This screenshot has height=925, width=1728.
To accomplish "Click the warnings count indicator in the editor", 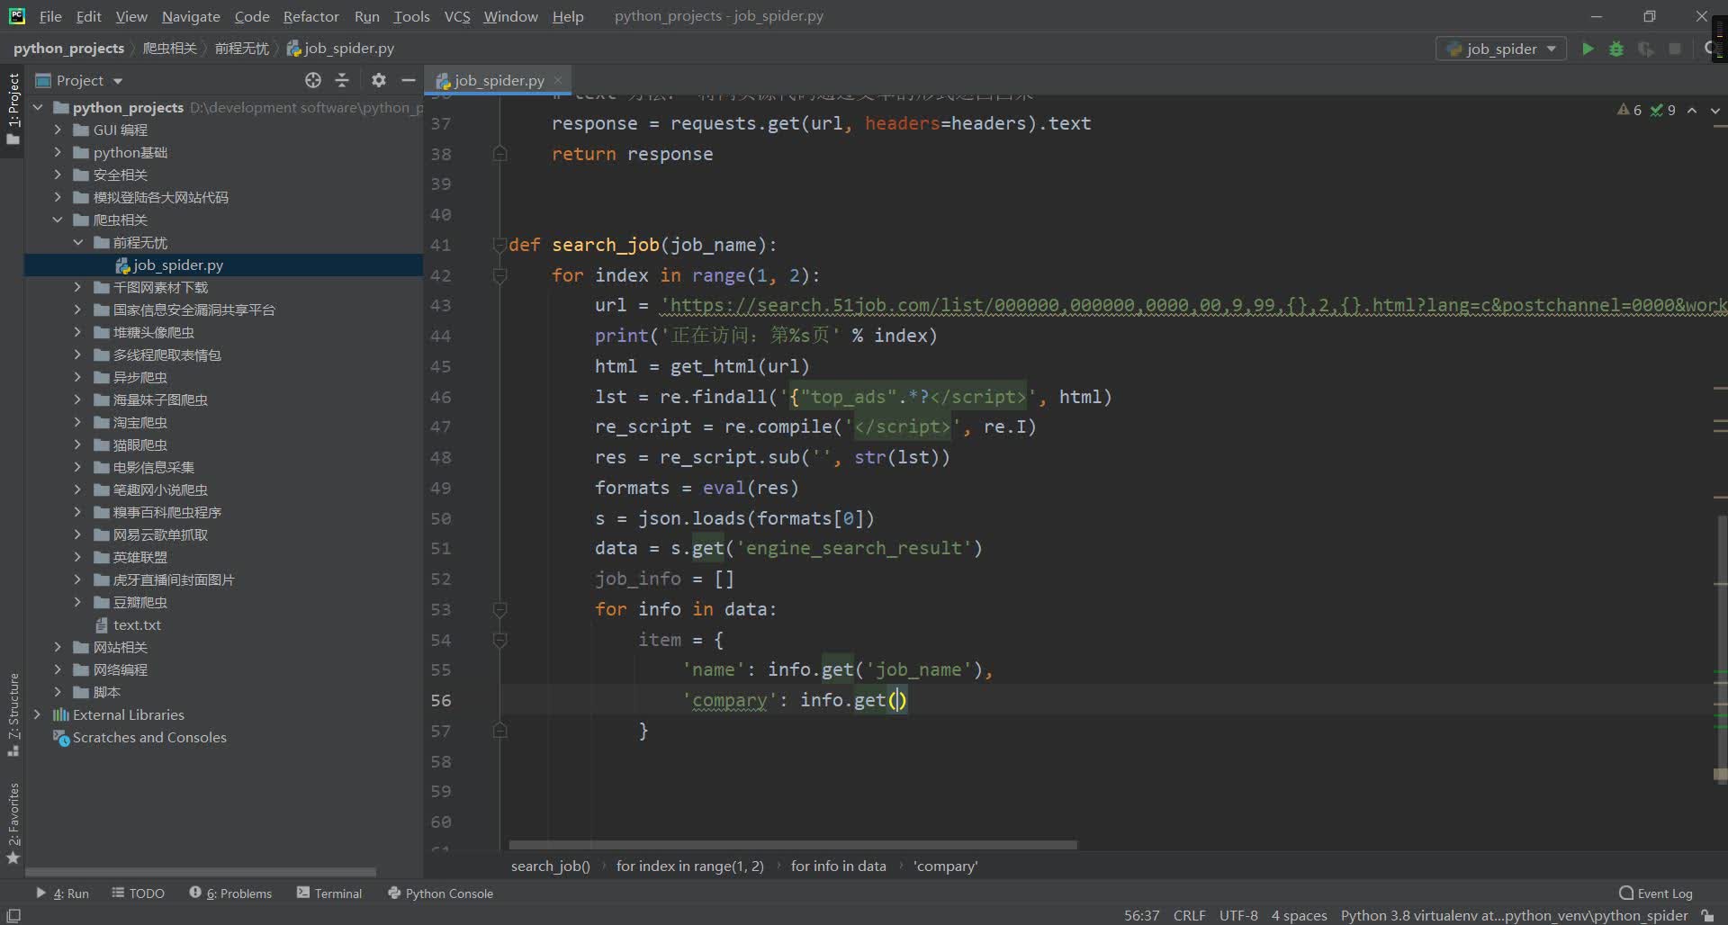I will point(1630,110).
